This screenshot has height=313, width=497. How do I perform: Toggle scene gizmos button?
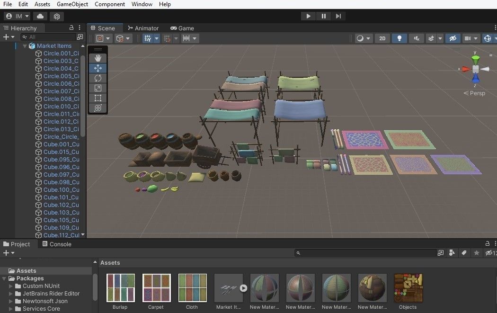coord(488,38)
